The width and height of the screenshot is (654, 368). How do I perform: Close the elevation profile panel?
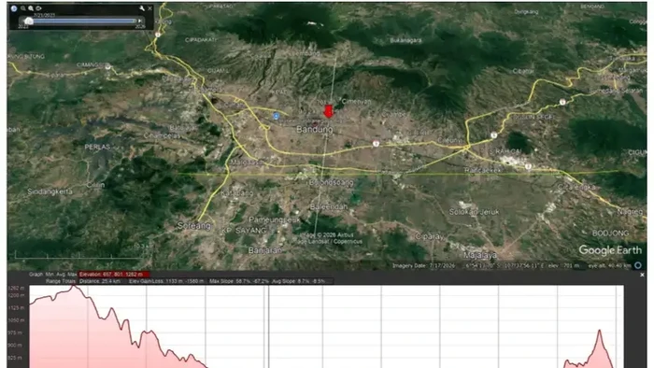pos(642,275)
